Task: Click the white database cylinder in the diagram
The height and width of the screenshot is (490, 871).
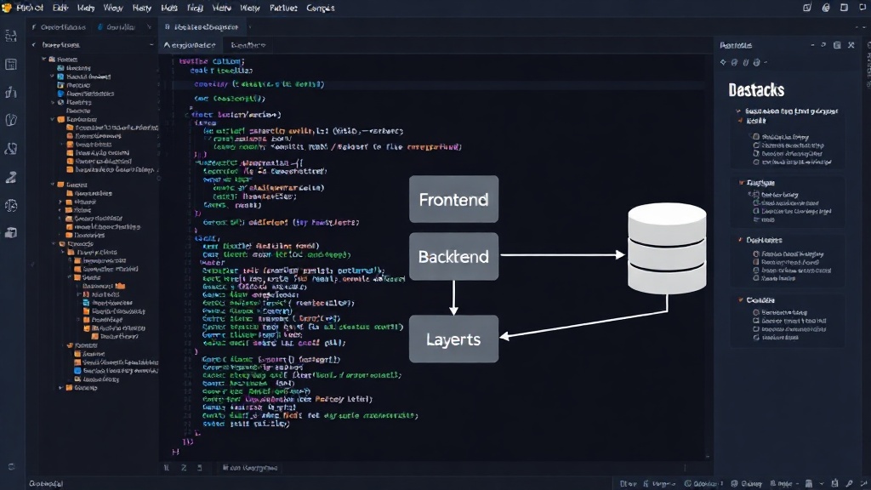Action: (x=667, y=248)
